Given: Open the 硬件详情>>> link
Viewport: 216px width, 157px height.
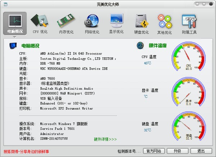Looking at the screenshot, I should (105, 139).
